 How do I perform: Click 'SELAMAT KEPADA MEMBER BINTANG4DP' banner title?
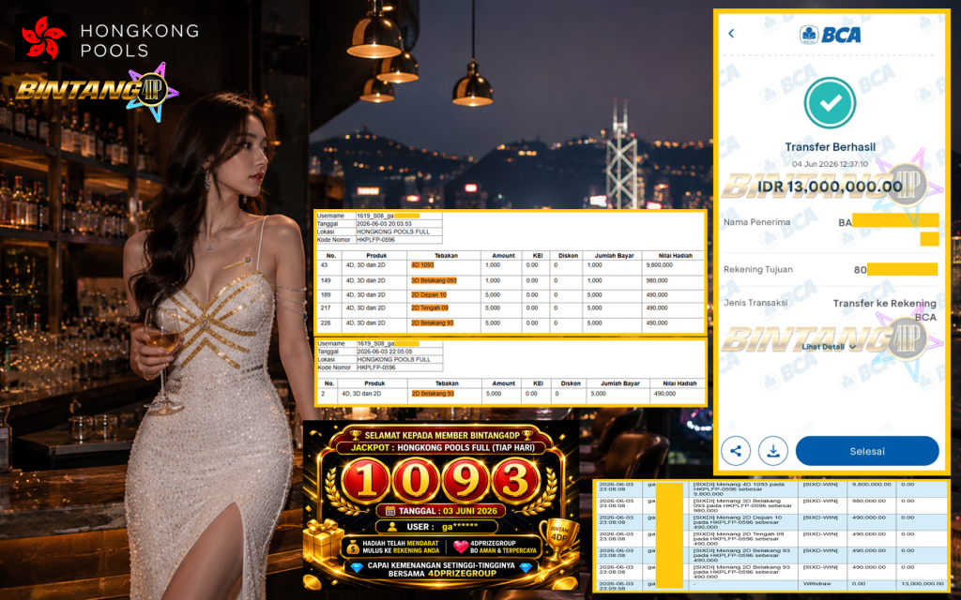pos(442,435)
